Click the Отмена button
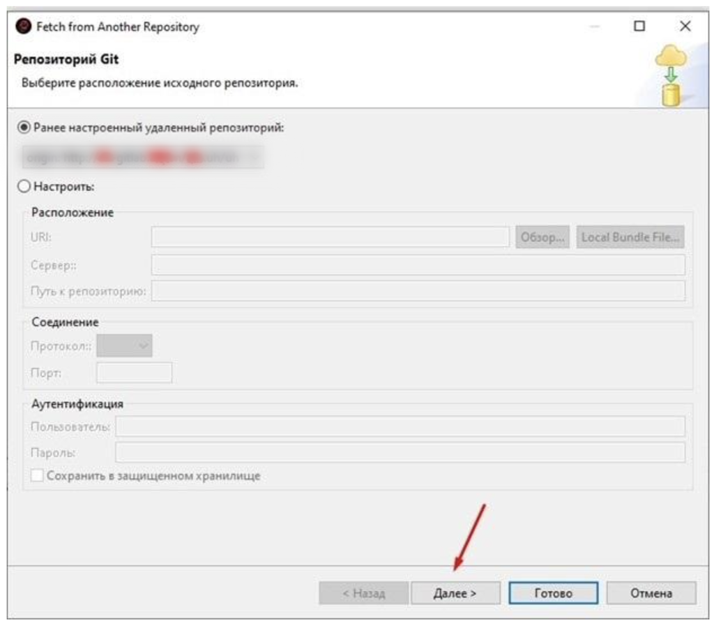This screenshot has width=714, height=628. click(x=651, y=593)
